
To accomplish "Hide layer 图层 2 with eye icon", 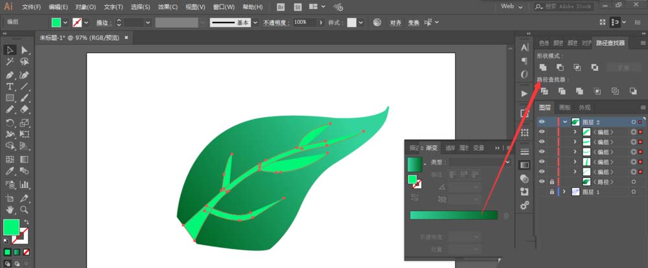I will (542, 122).
